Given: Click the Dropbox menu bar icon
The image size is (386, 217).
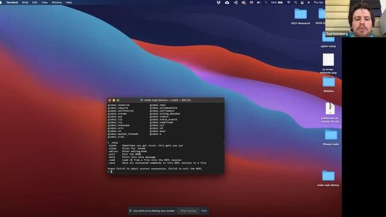Looking at the screenshot, I should coord(218,2).
